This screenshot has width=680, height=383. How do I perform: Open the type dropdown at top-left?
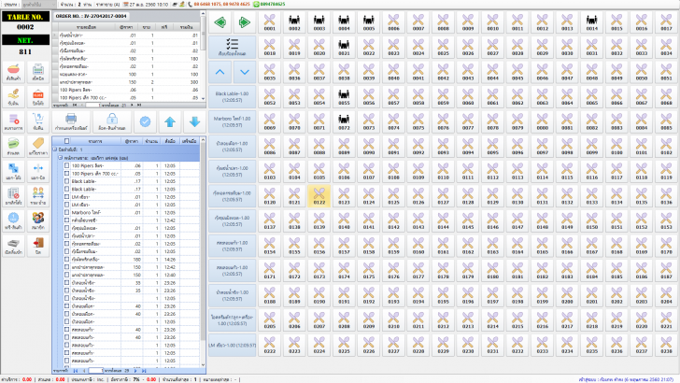(38, 4)
